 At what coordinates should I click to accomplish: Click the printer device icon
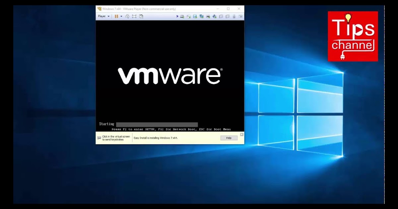(208, 16)
